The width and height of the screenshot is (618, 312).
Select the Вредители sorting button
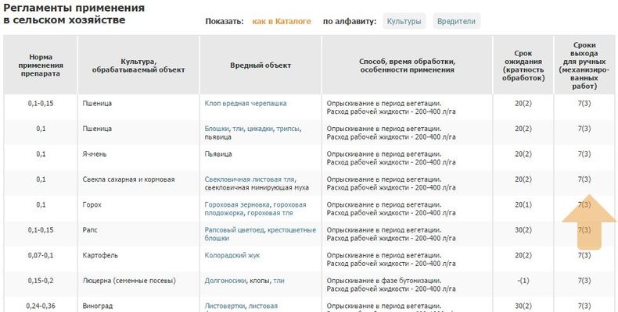tap(456, 21)
